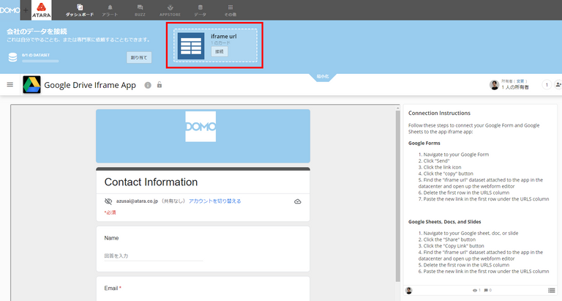Click the Name answer input field

tap(154, 256)
